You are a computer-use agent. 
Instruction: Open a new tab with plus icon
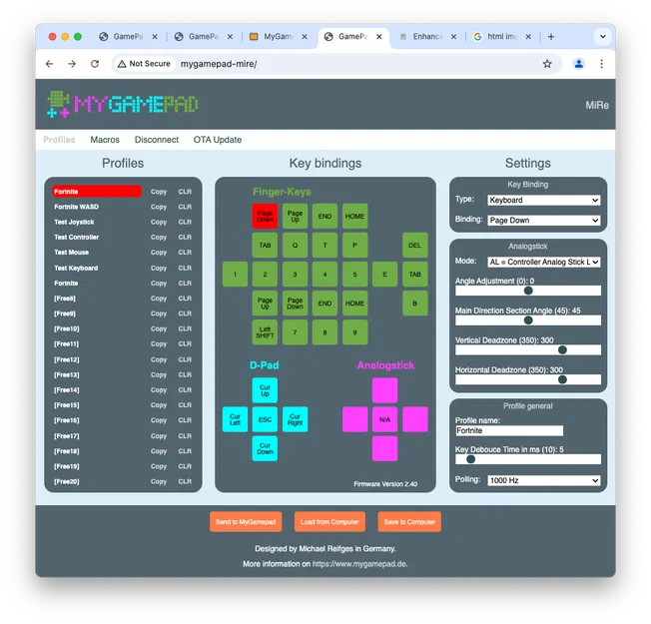point(551,37)
